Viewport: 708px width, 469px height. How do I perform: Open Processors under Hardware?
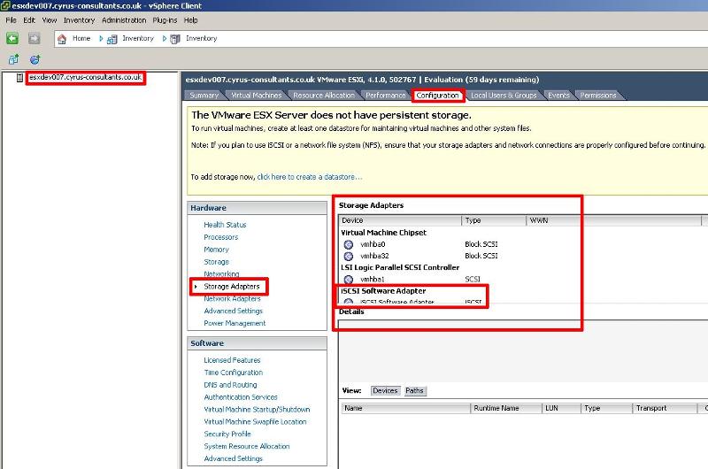(x=220, y=237)
